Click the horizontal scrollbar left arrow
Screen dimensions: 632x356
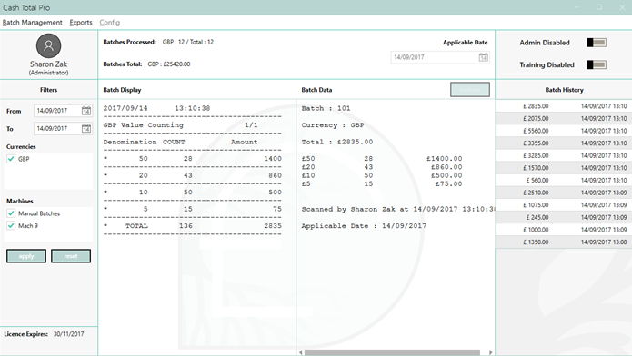[301, 352]
